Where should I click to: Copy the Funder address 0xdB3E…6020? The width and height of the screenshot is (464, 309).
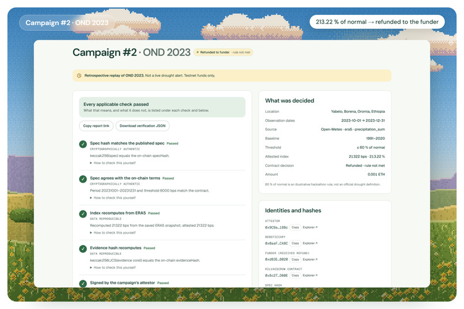pyautogui.click(x=295, y=260)
